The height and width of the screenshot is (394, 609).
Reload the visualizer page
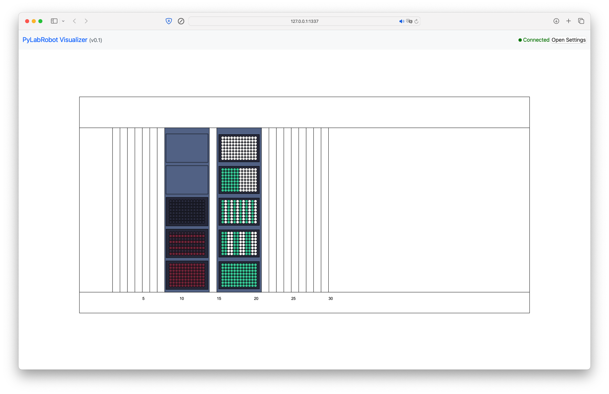tap(416, 21)
